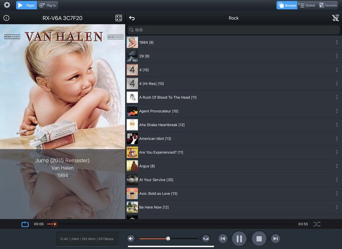The image size is (342, 249).
Task: Pause the current song
Action: click(x=239, y=239)
